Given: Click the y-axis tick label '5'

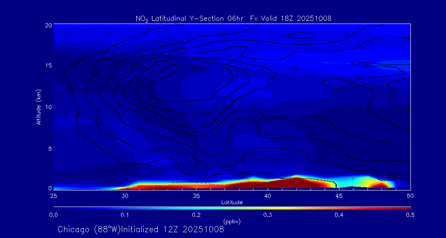Looking at the screenshot, I should point(50,149).
